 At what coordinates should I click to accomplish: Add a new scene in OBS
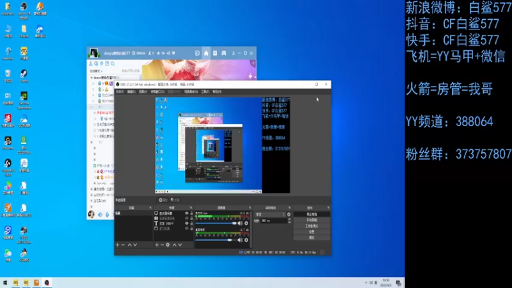click(118, 245)
